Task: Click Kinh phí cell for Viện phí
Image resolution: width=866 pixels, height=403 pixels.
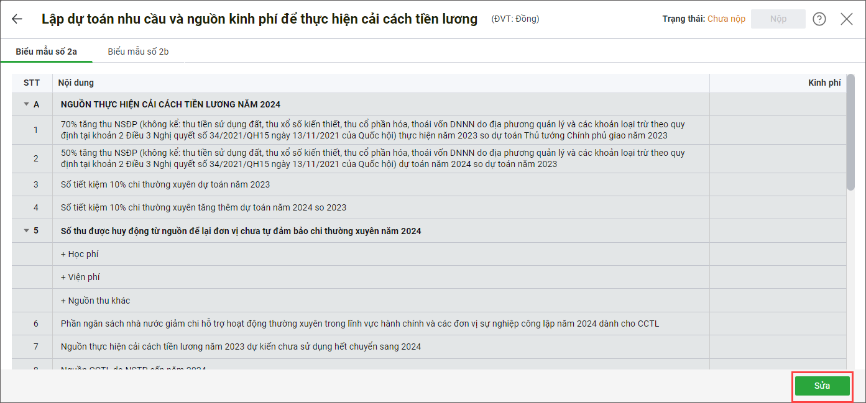Action: 777,277
